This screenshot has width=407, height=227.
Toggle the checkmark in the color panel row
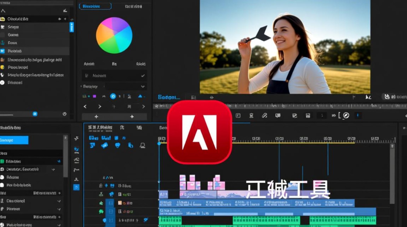pyautogui.click(x=143, y=76)
